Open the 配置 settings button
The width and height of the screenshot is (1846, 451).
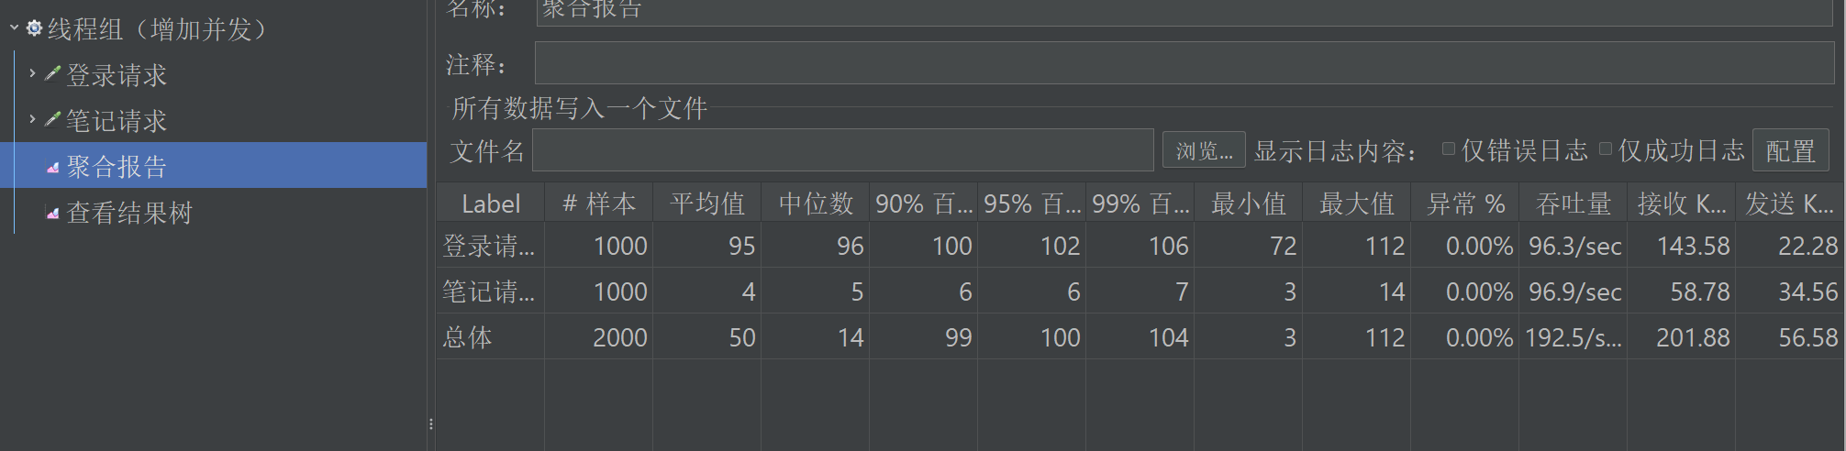1790,150
